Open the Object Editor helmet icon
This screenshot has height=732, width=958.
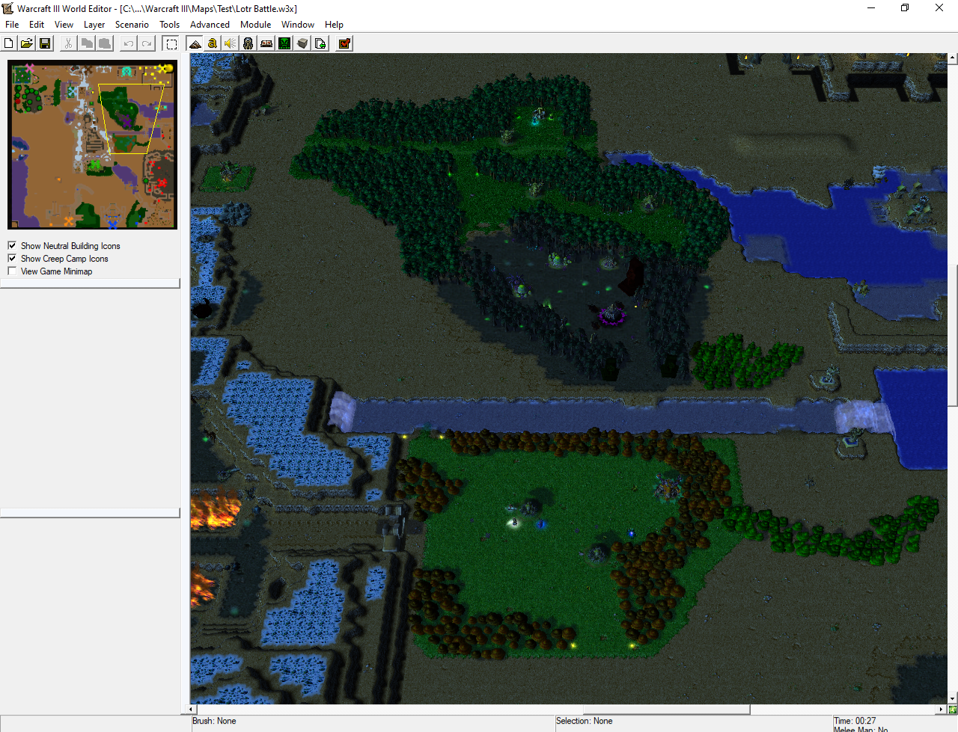click(x=248, y=43)
